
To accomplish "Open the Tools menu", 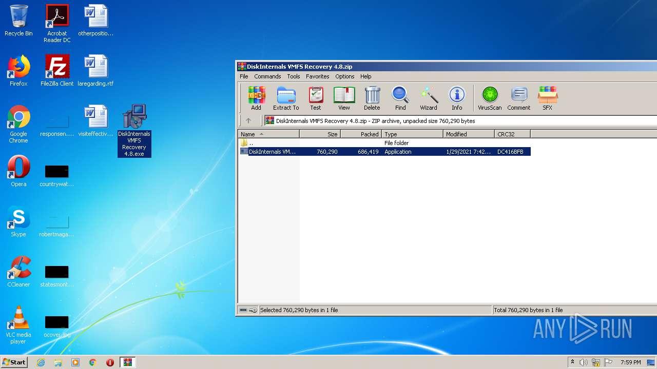I will click(294, 76).
